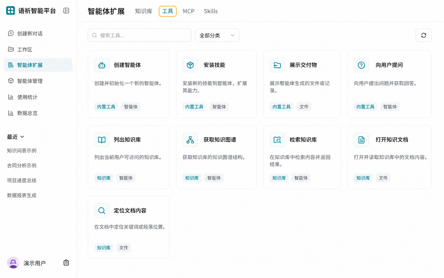Click the network icon on the 获取知识图谱 card

(190, 140)
